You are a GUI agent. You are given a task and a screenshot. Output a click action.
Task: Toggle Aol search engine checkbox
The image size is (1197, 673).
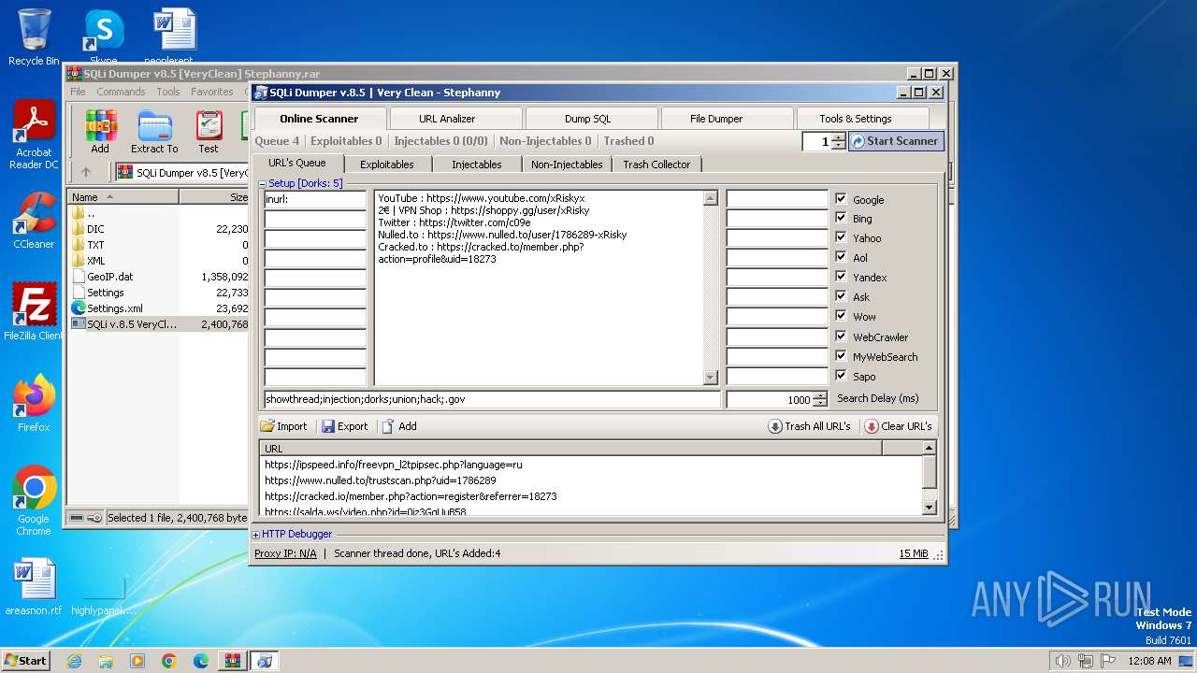tap(841, 257)
